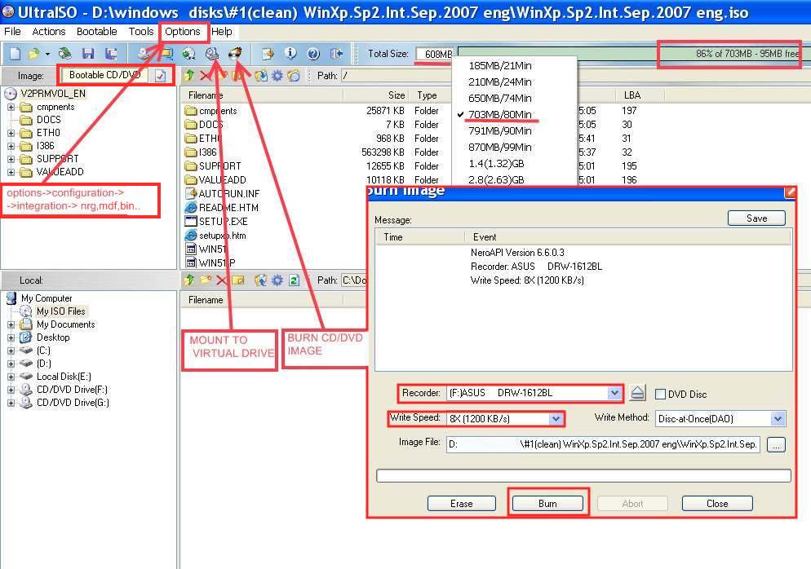The image size is (811, 569).
Task: Expand the VALUEADD folder tree node
Action: pyautogui.click(x=11, y=172)
